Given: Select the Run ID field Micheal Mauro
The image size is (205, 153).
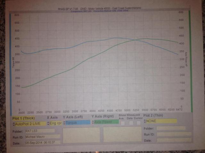Looking at the screenshot, I should point(43,137).
